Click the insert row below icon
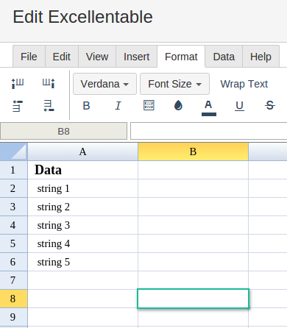 pyautogui.click(x=49, y=106)
